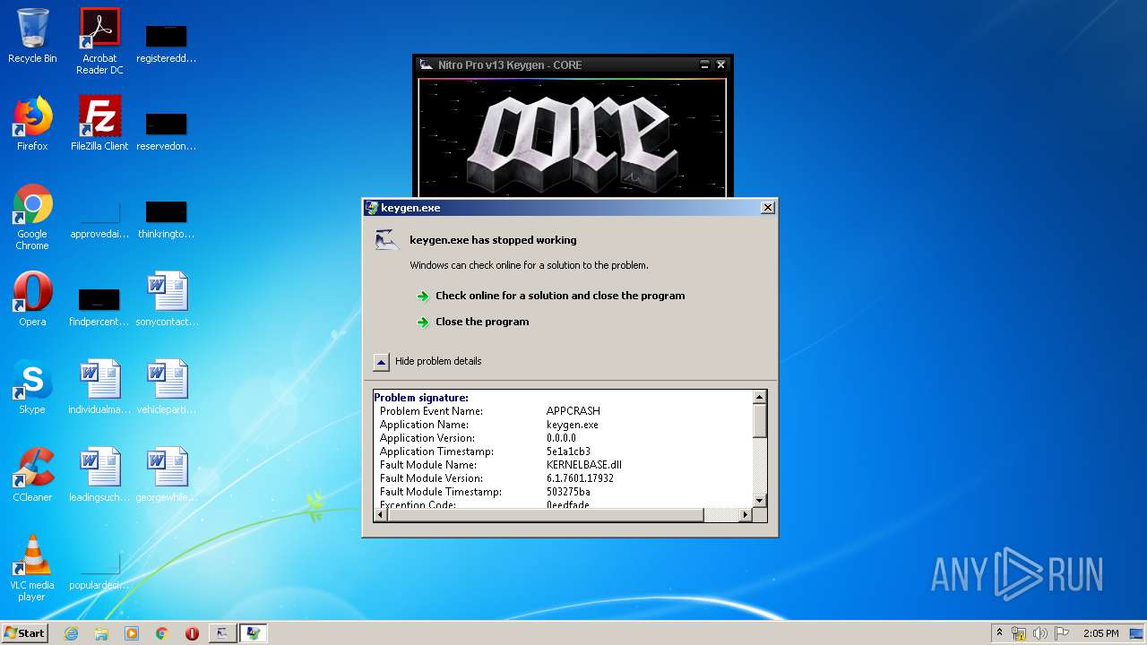Choose Close the program
This screenshot has height=645, width=1147.
[x=482, y=322]
